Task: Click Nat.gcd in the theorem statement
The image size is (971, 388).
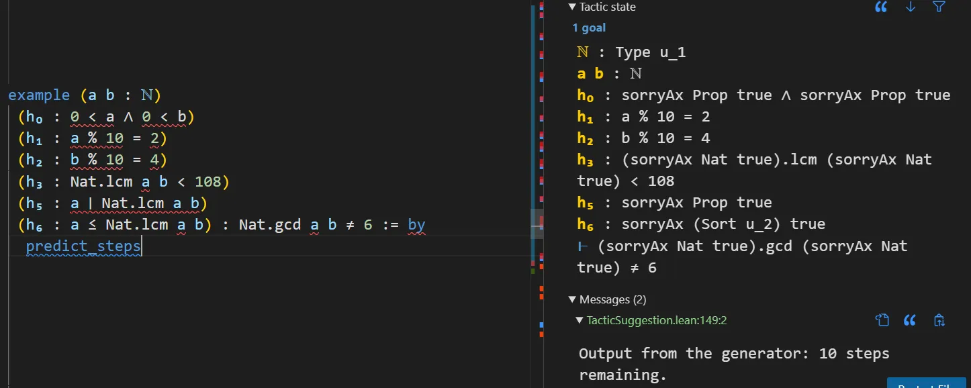Action: pyautogui.click(x=271, y=224)
